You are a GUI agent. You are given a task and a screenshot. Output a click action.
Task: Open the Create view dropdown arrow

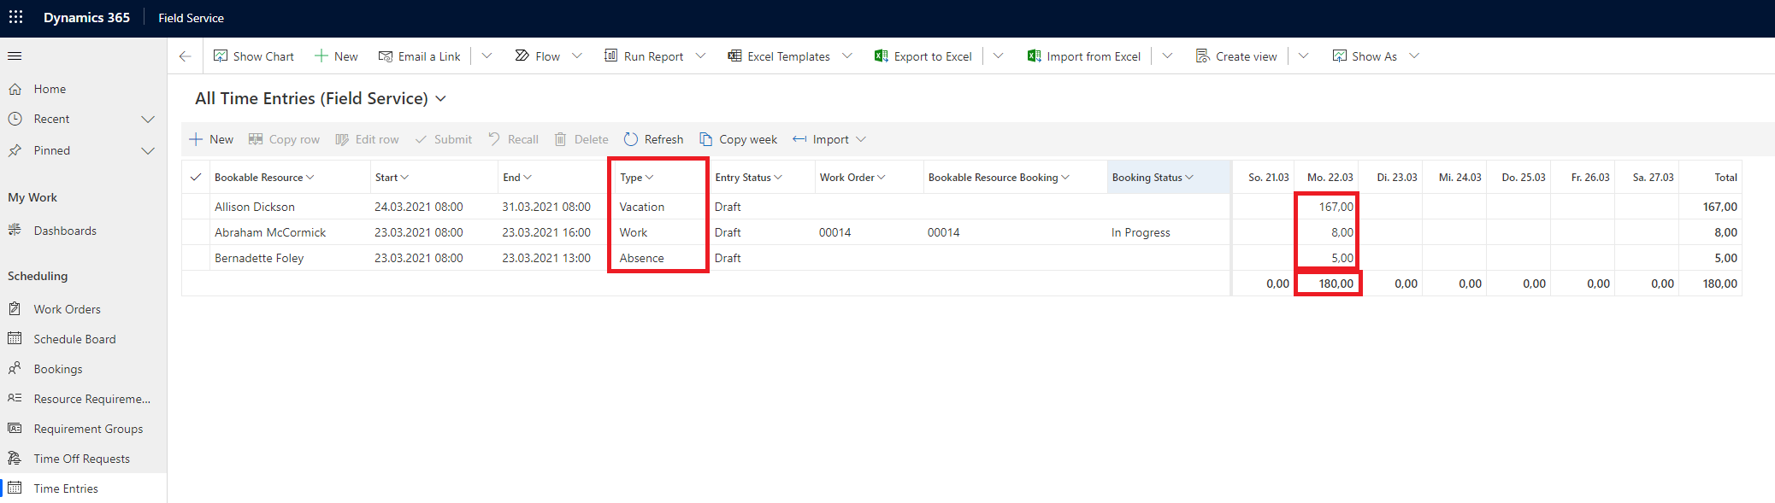pyautogui.click(x=1303, y=56)
